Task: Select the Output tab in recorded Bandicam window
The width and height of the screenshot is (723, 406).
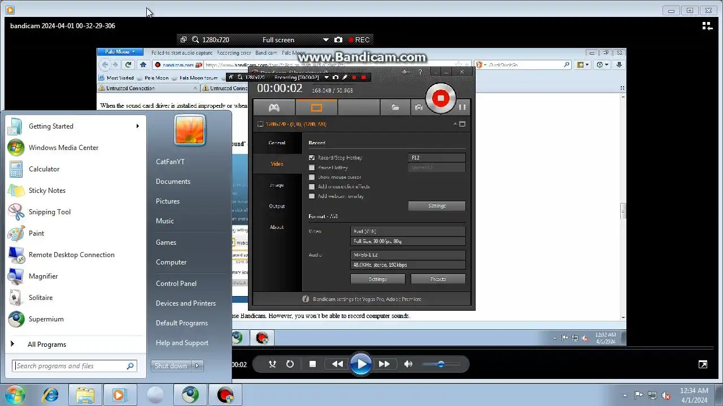Action: point(277,206)
